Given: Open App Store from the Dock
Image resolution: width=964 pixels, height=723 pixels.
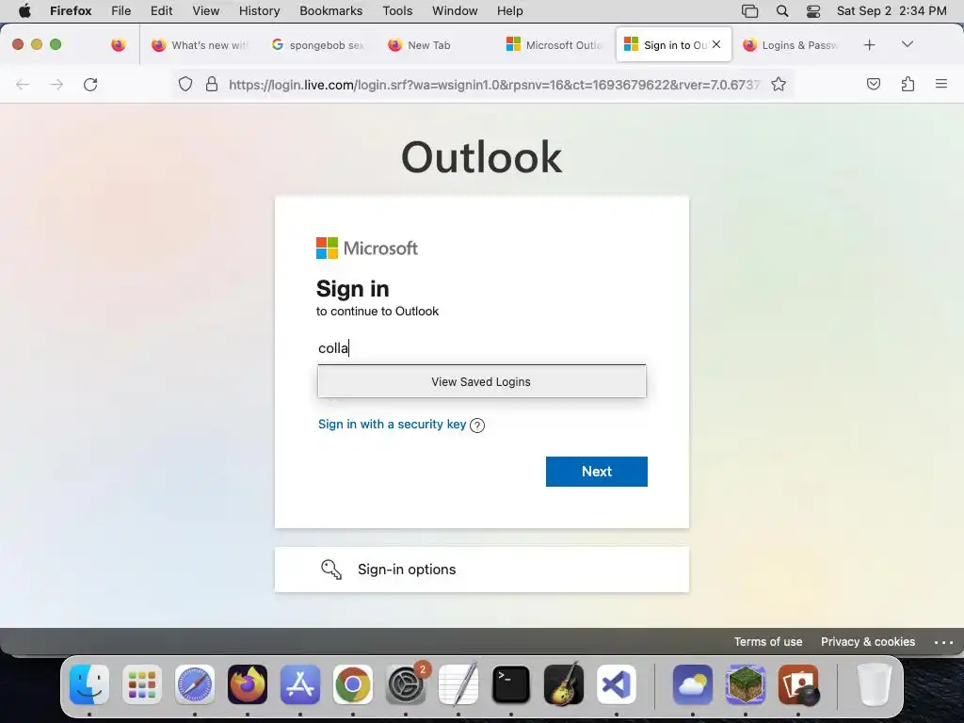Looking at the screenshot, I should 300,684.
